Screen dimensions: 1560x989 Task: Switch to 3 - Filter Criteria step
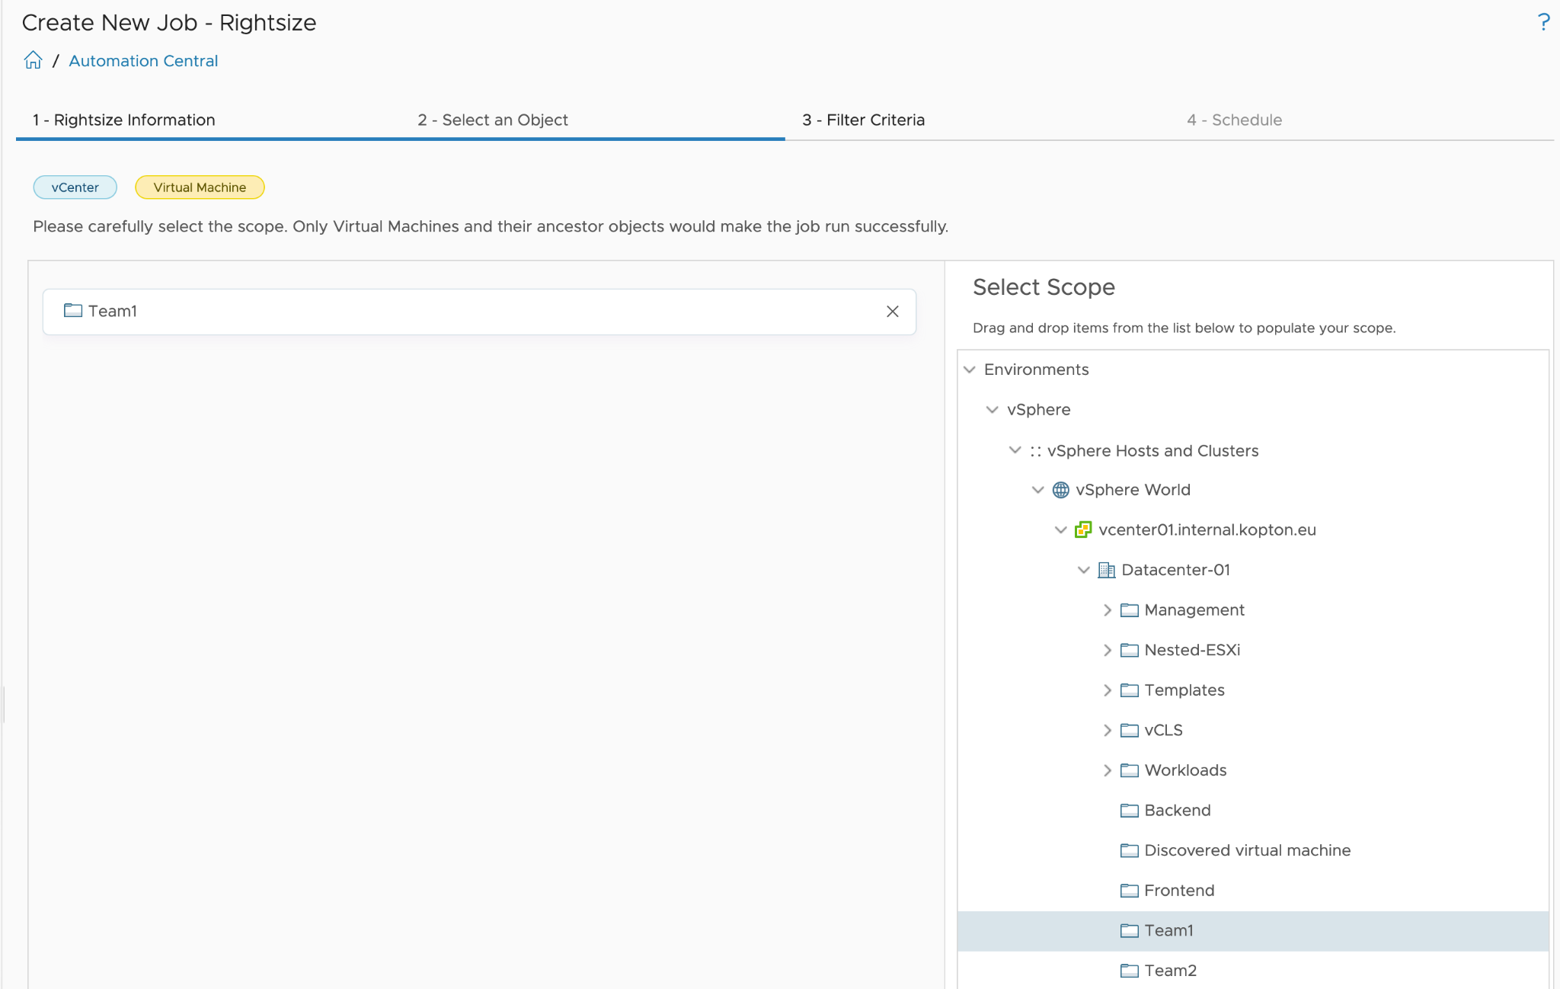click(x=863, y=120)
